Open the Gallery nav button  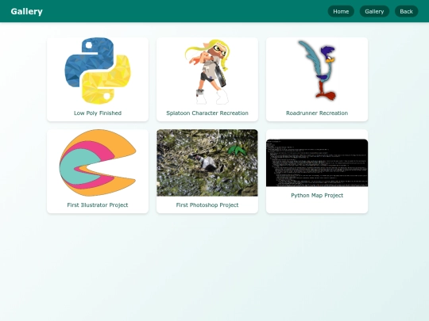374,11
